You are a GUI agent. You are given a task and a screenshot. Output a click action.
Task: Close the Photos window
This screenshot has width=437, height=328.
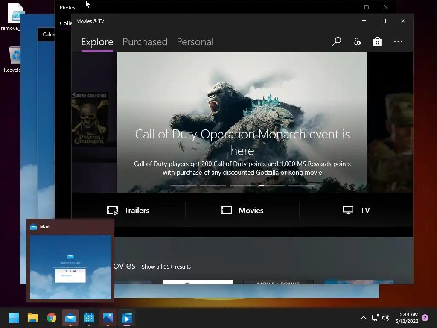point(386,7)
